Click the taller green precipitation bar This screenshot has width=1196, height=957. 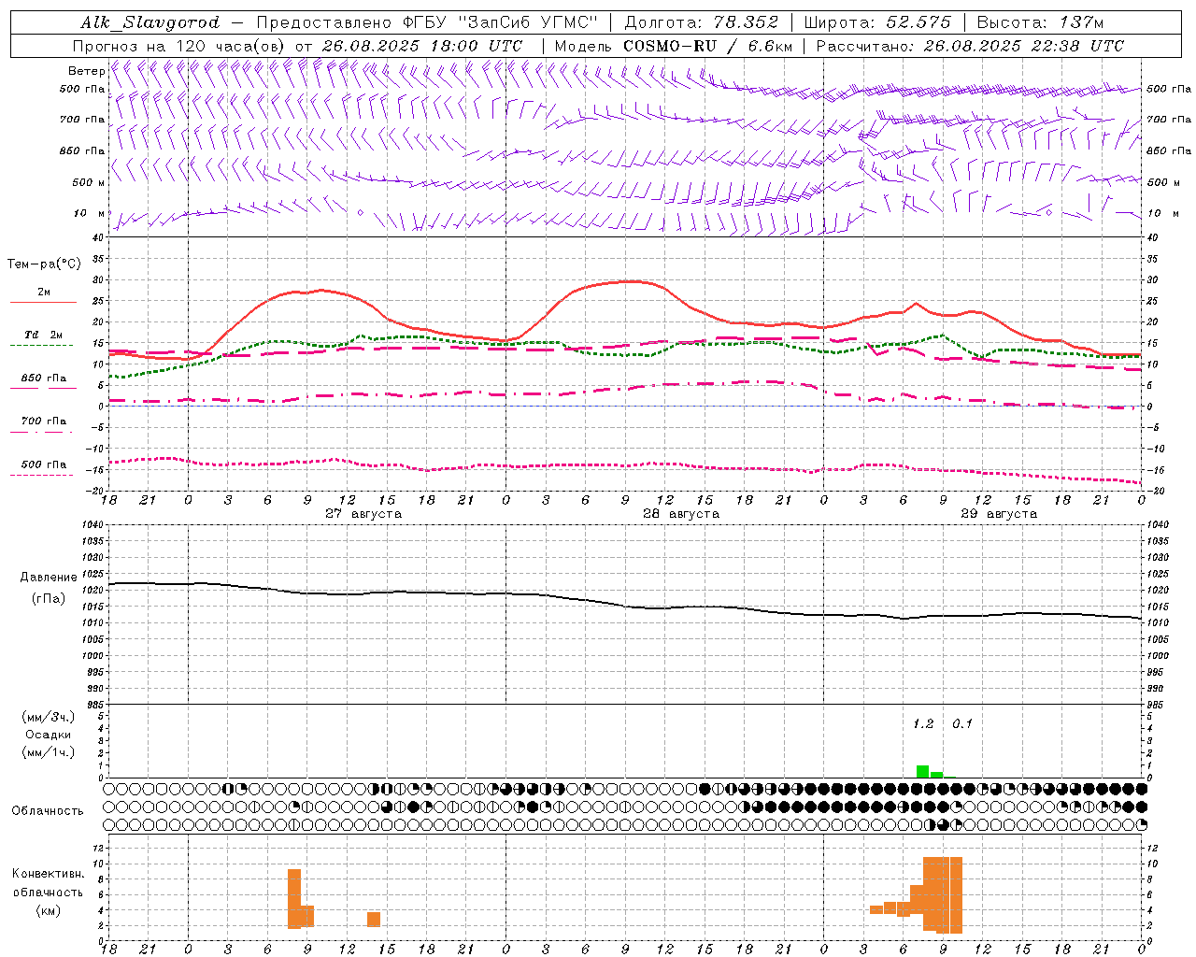pyautogui.click(x=922, y=772)
